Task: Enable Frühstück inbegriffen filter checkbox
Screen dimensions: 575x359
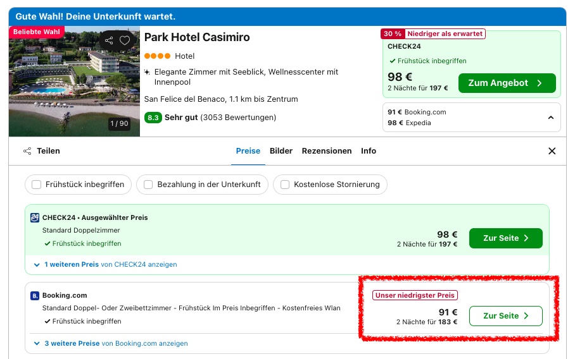Action: 36,185
